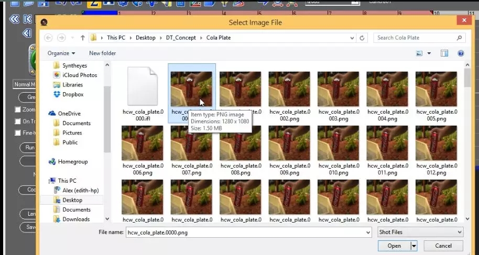479x255 pixels.
Task: Click DT_Concept in the breadcrumb path
Action: pyautogui.click(x=181, y=38)
